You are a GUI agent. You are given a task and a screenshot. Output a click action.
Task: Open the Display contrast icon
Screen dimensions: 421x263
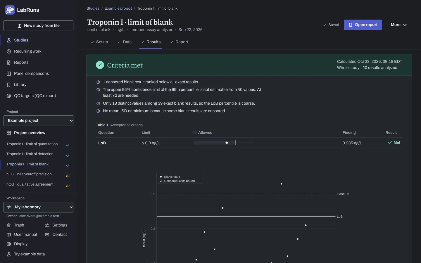coord(9,244)
